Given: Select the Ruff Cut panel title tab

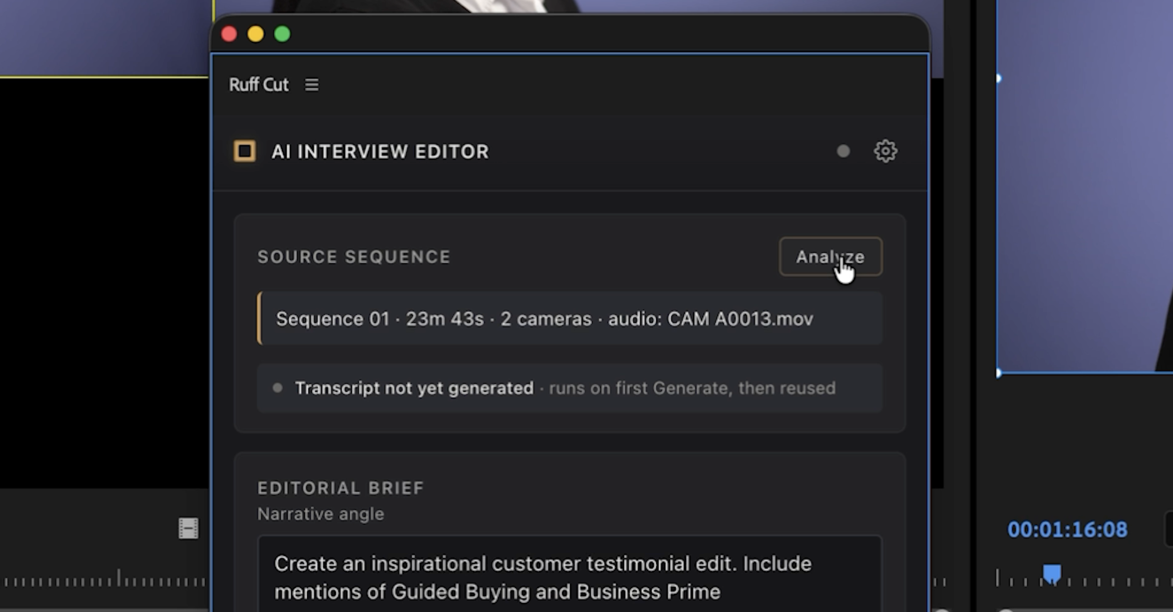Looking at the screenshot, I should click(x=259, y=85).
